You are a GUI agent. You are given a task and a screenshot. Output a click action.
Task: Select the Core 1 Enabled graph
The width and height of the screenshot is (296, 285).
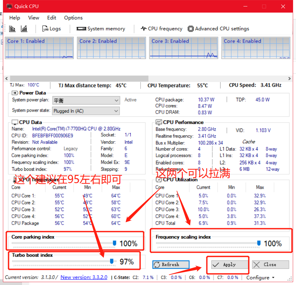39,48
